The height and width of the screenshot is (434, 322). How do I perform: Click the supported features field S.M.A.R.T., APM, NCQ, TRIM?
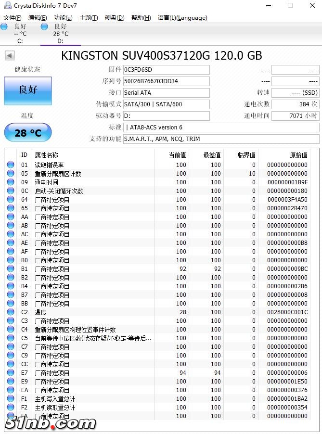221,139
